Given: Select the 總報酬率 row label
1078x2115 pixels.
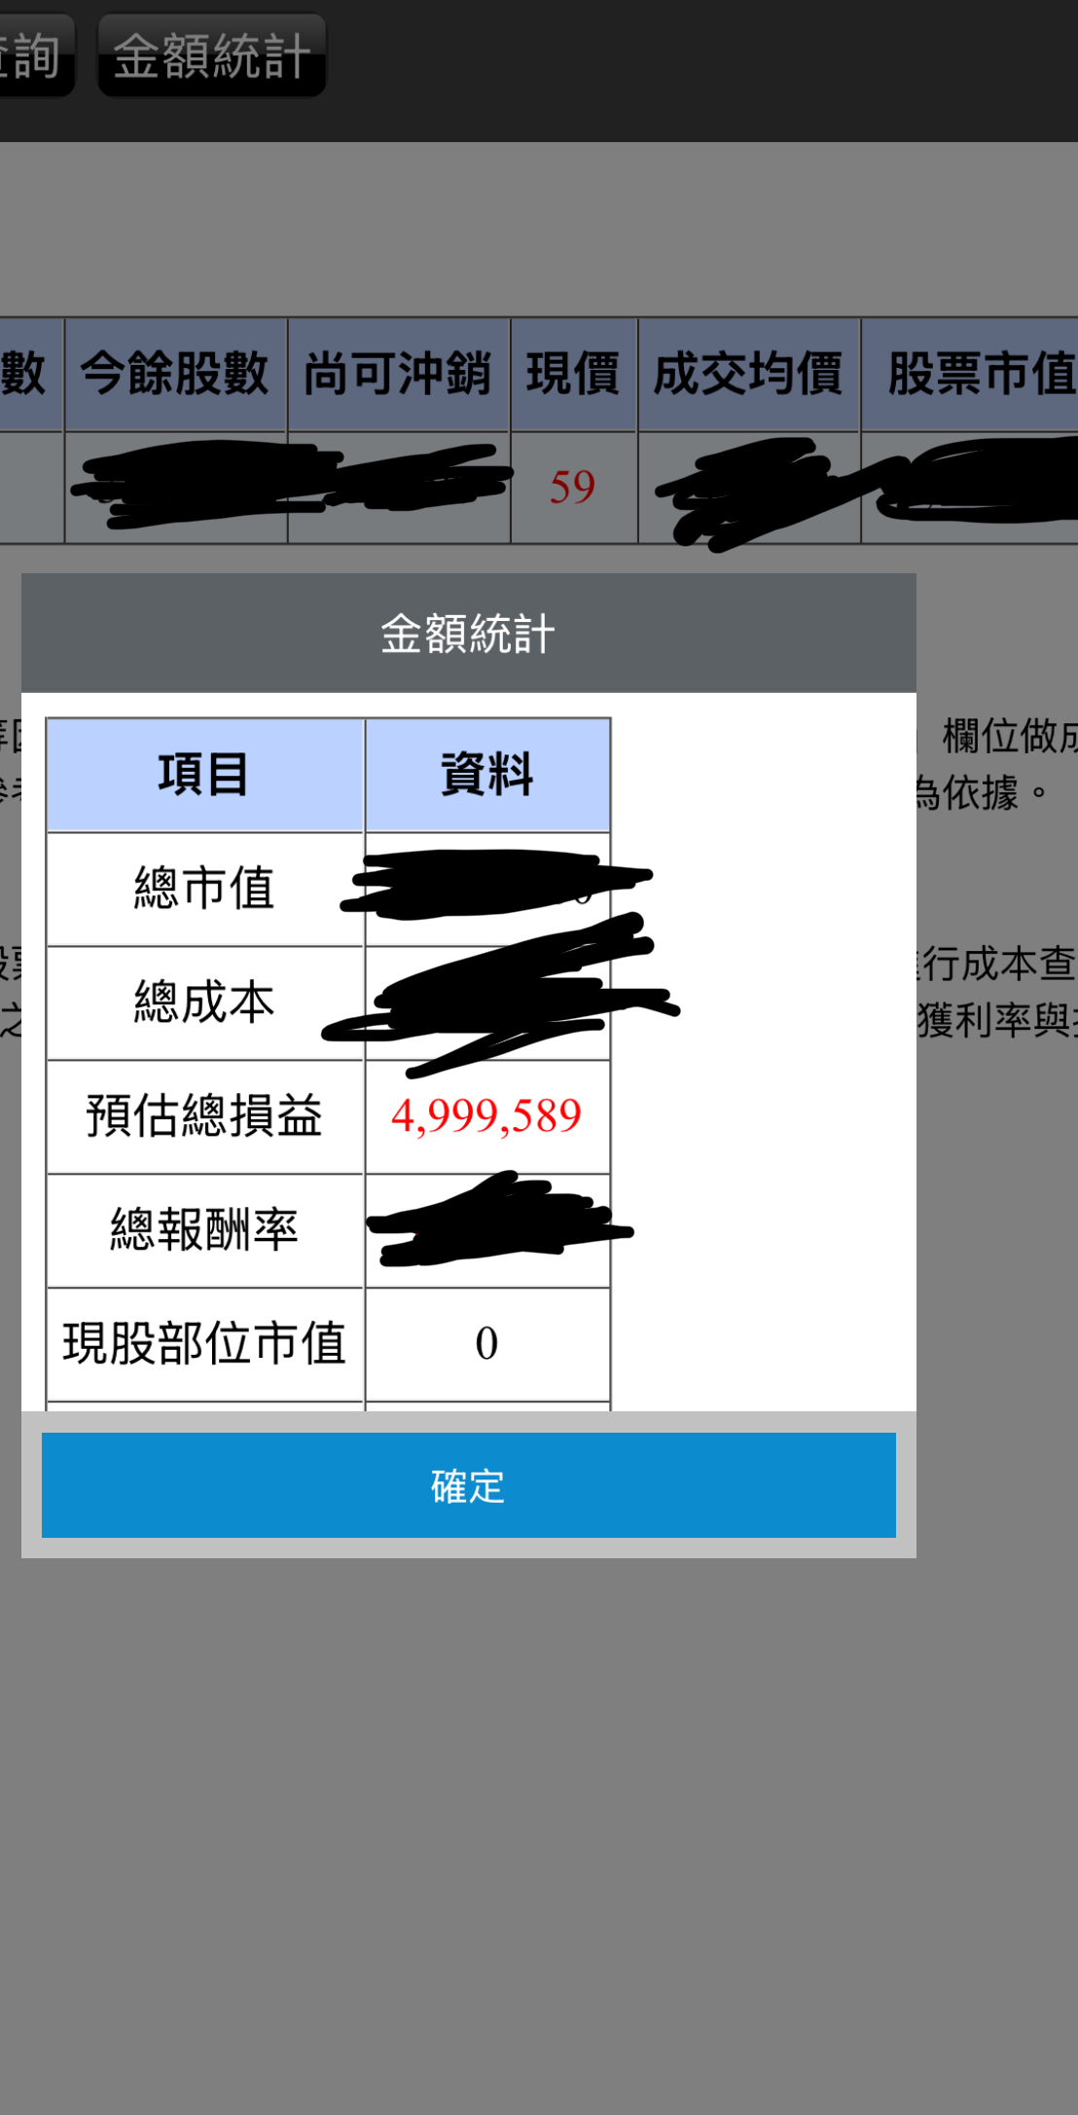Looking at the screenshot, I should tap(204, 1230).
